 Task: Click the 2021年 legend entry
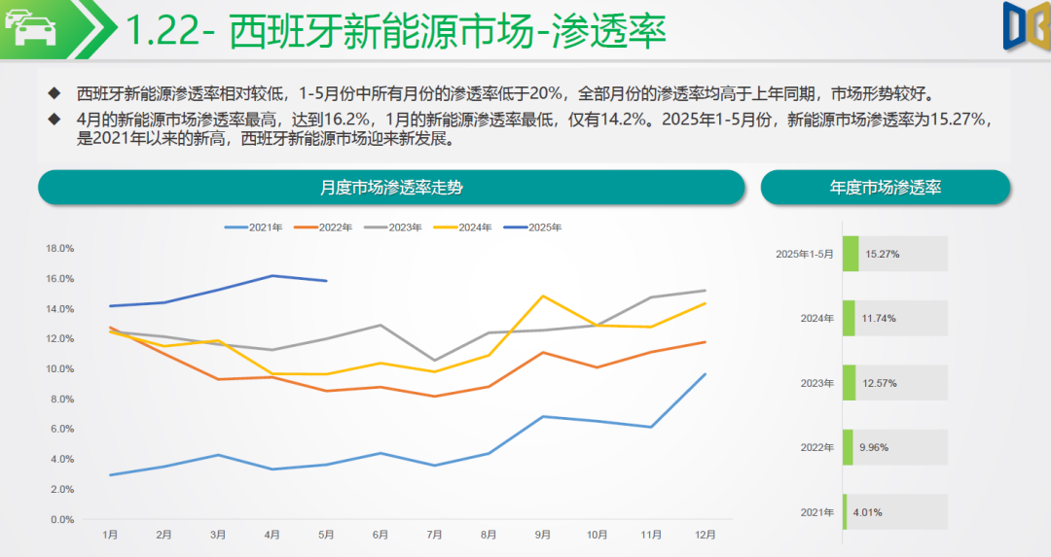tap(254, 227)
